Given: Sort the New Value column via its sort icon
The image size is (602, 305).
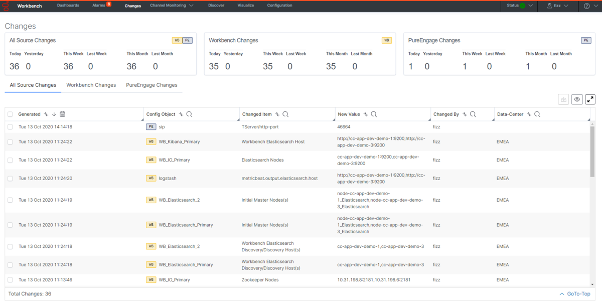Looking at the screenshot, I should click(x=366, y=114).
